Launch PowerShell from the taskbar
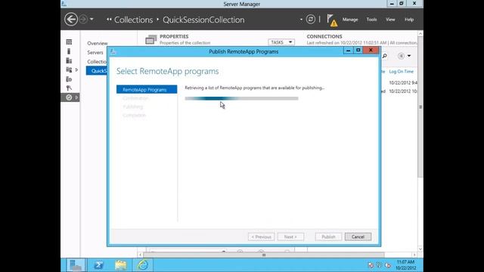Image resolution: width=484 pixels, height=272 pixels. (98, 265)
